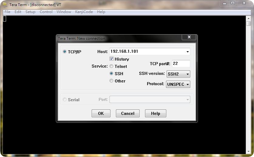Confirm connection with OK button
The height and width of the screenshot is (157, 254).
pos(101,113)
